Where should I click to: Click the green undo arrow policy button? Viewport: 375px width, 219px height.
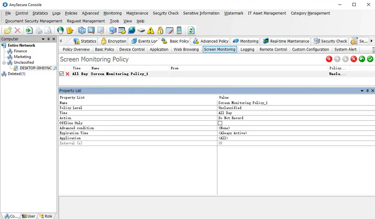click(x=362, y=59)
